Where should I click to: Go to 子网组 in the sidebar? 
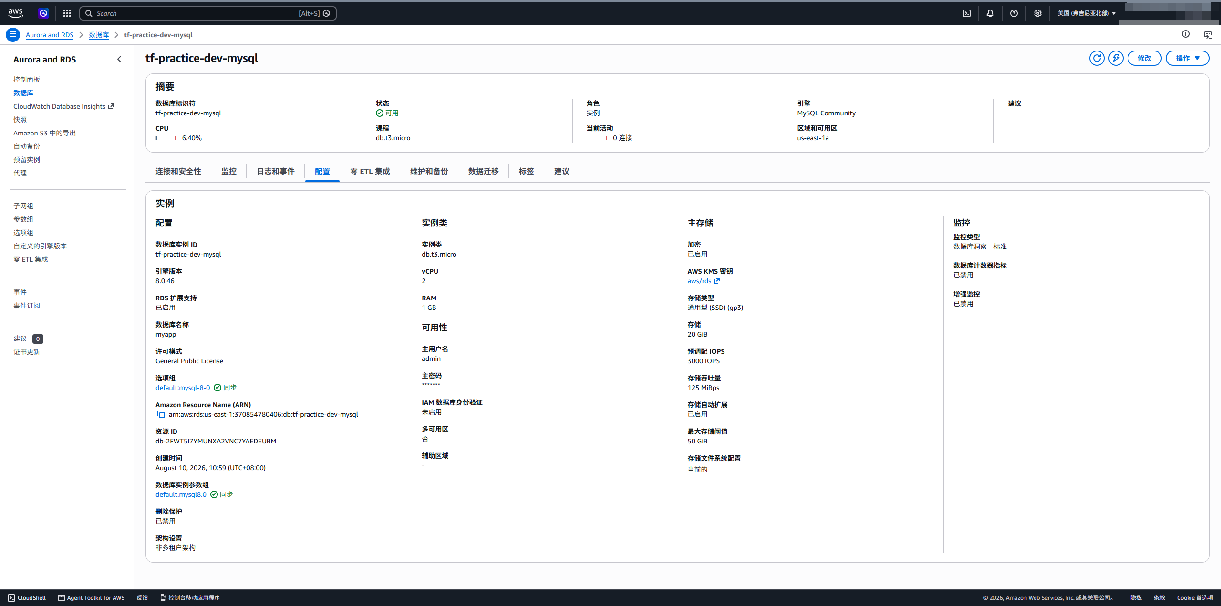point(23,206)
